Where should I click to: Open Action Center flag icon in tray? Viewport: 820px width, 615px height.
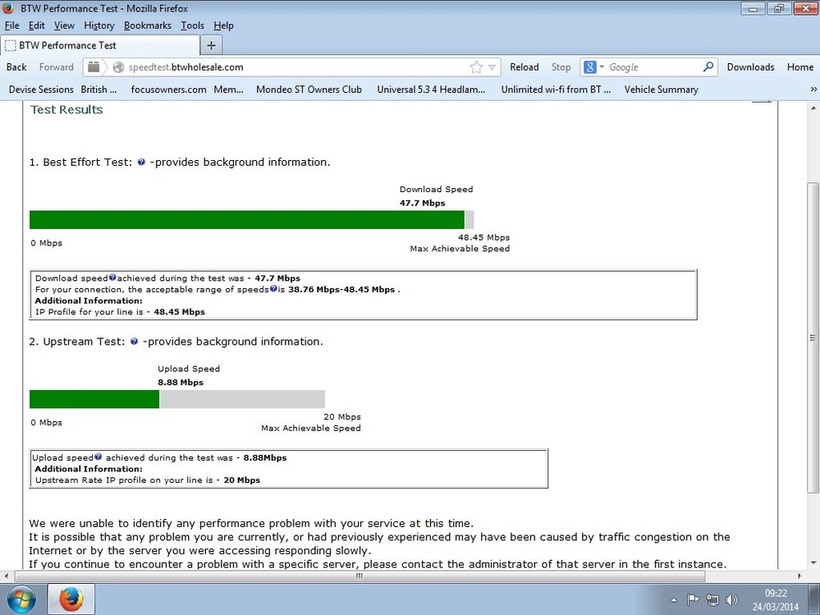pos(693,600)
